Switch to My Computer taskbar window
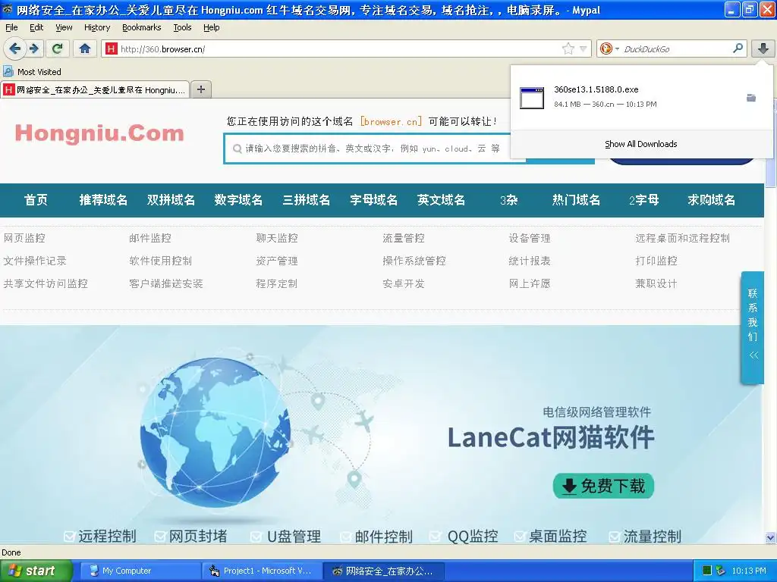The image size is (777, 582). coord(140,571)
